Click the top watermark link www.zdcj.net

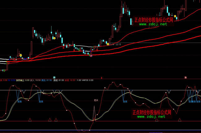[151, 24]
